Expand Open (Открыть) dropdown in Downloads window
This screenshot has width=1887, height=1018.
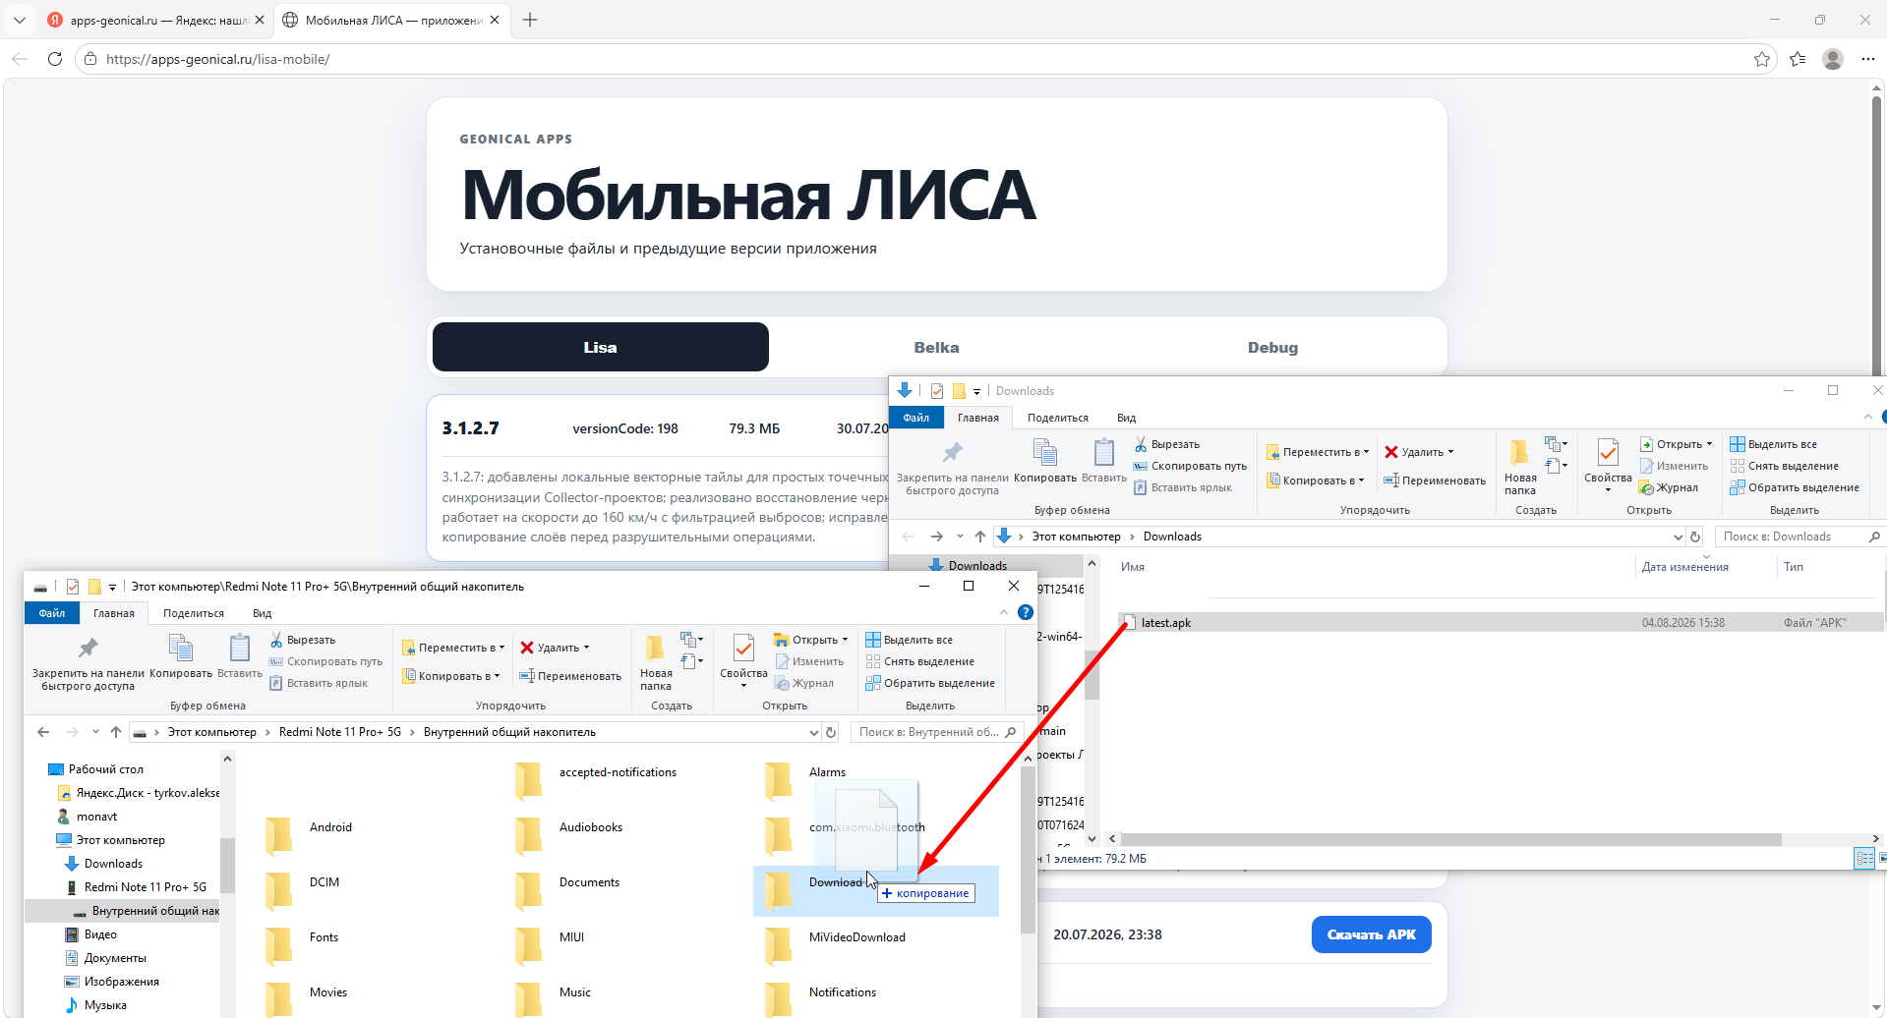click(1709, 444)
